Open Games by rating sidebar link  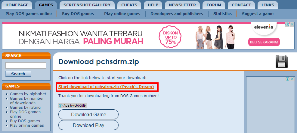click(x=25, y=107)
